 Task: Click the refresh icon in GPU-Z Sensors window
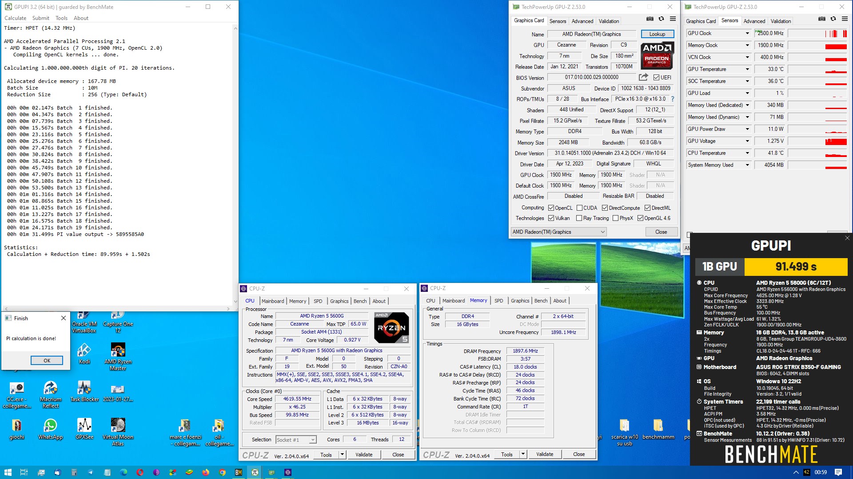click(833, 19)
